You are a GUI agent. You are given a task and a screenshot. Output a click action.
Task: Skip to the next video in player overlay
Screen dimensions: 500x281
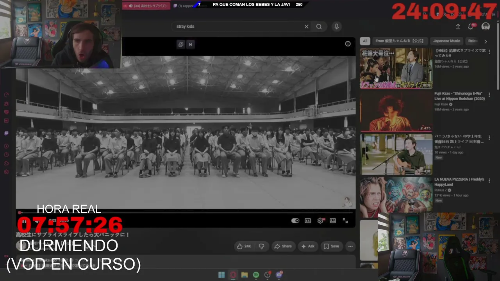point(190,44)
